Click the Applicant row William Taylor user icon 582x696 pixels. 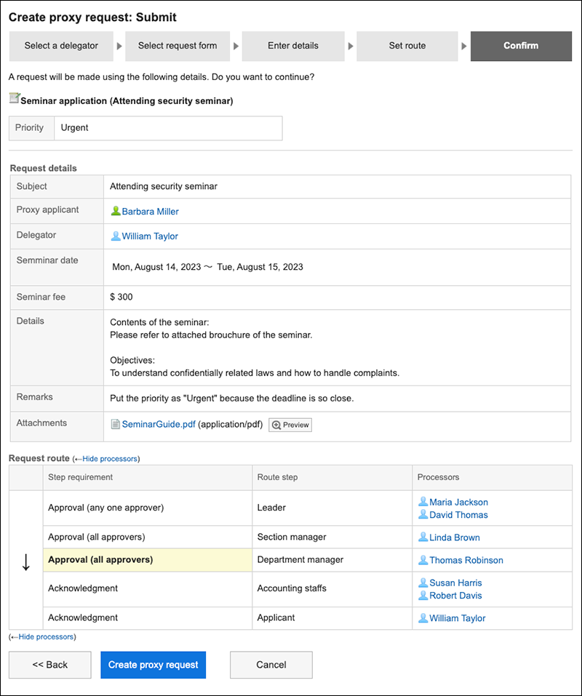point(423,618)
